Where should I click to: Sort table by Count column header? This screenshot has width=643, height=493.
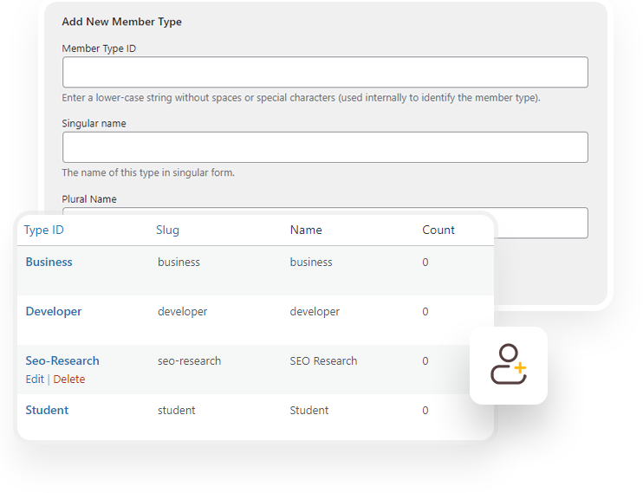438,230
